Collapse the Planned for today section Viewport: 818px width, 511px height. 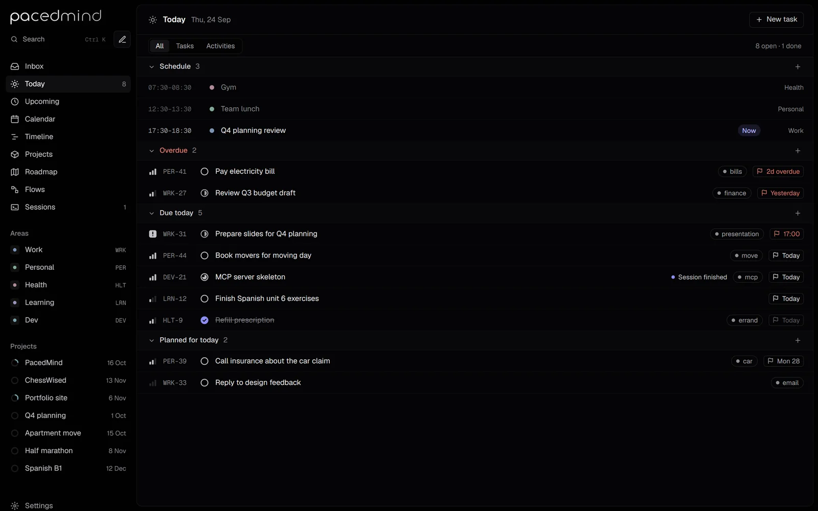[x=151, y=340]
